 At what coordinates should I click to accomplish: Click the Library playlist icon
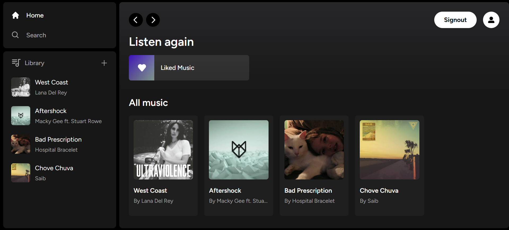pos(16,63)
